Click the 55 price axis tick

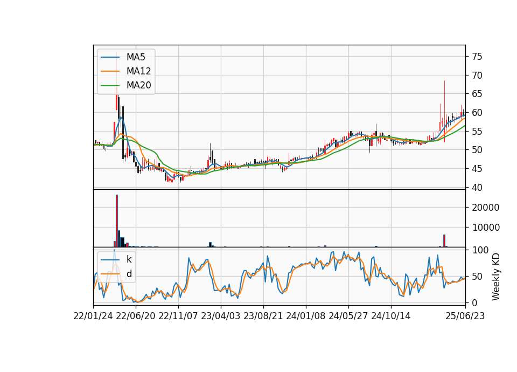click(477, 132)
